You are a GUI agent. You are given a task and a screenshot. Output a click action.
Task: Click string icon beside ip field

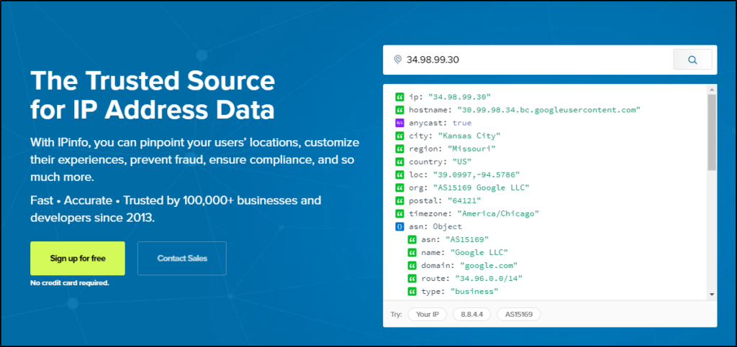(x=399, y=97)
